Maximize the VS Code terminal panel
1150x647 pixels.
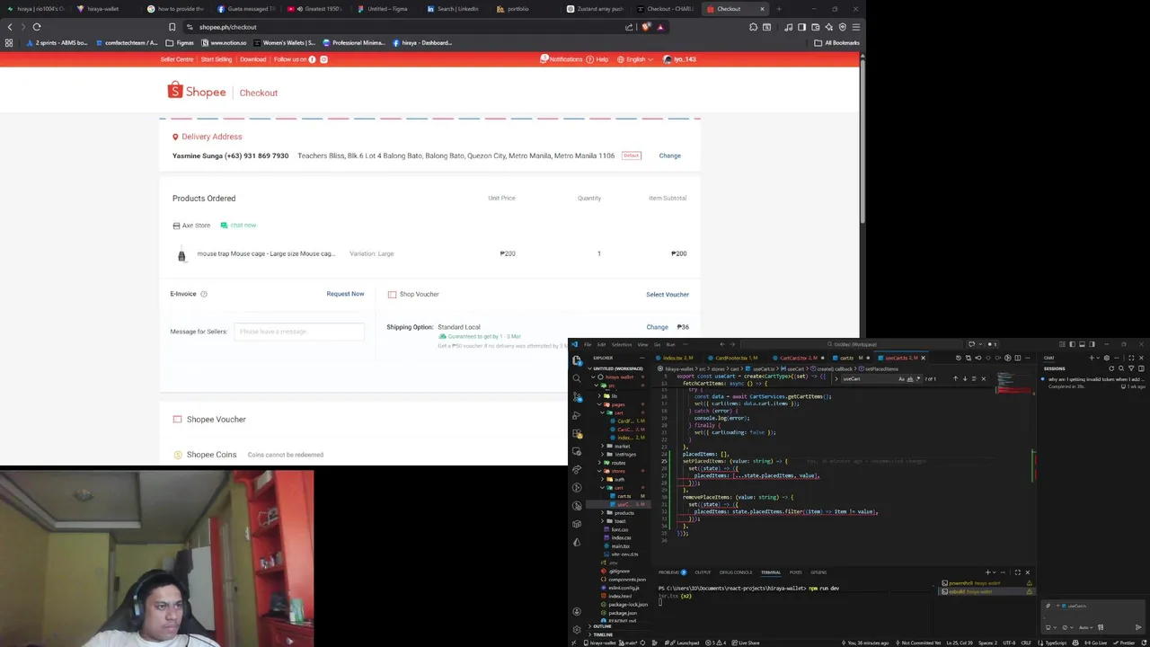click(1017, 572)
